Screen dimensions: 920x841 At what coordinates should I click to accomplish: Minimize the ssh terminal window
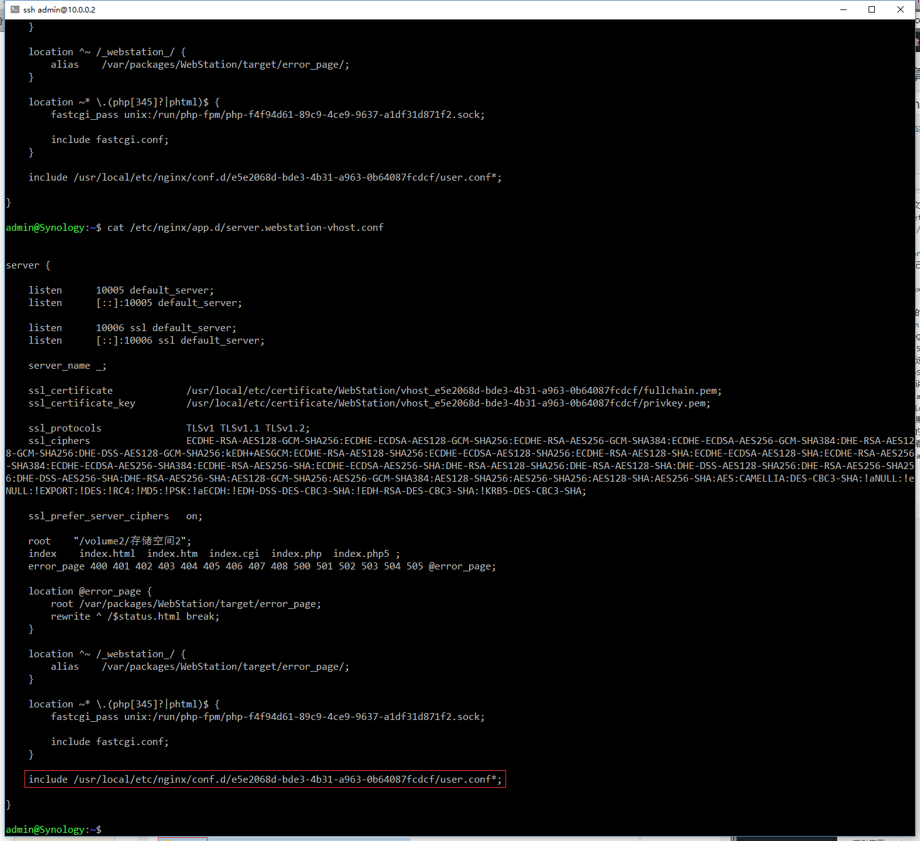click(x=843, y=9)
